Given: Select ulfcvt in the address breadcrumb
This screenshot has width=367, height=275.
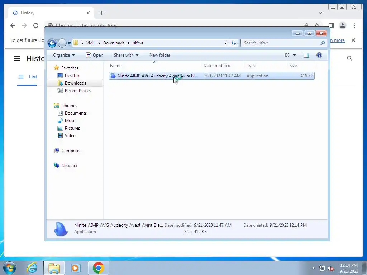Looking at the screenshot, I should coord(138,43).
